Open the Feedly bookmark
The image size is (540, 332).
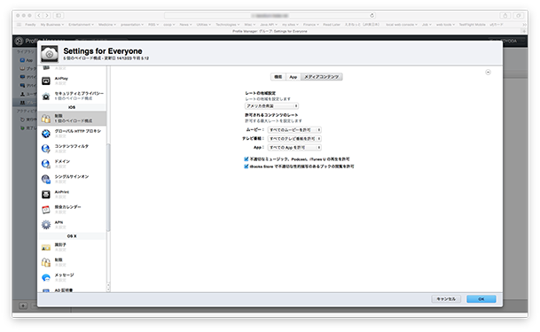pyautogui.click(x=30, y=25)
